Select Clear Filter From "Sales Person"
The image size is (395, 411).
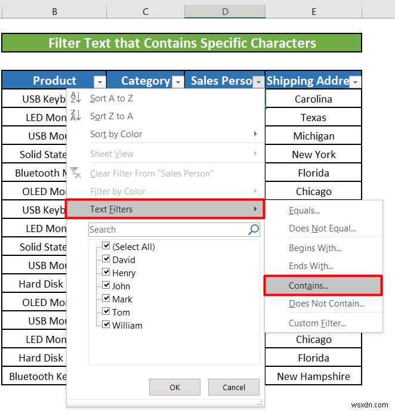tap(165, 173)
